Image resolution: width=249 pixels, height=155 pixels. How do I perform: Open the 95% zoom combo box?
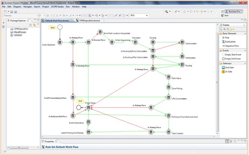(x=139, y=16)
